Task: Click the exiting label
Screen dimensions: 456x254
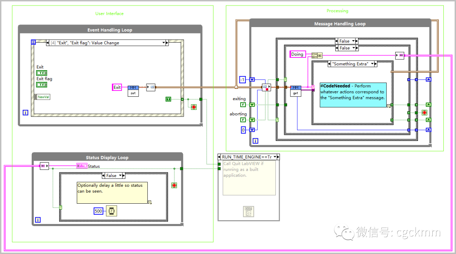Action: [239, 99]
